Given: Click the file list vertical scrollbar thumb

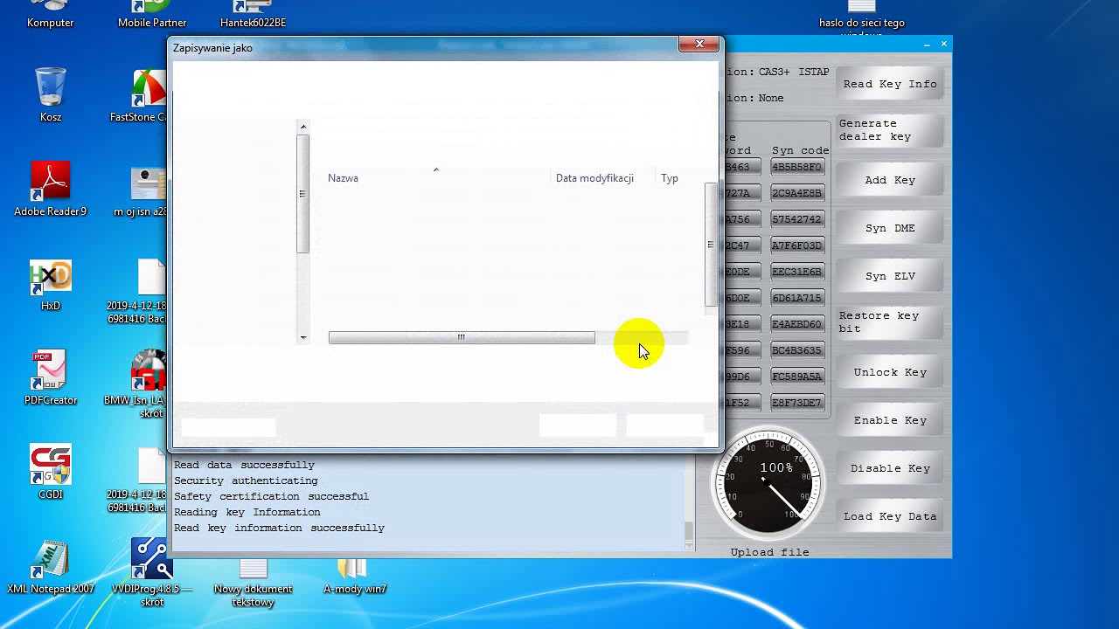Looking at the screenshot, I should click(711, 245).
